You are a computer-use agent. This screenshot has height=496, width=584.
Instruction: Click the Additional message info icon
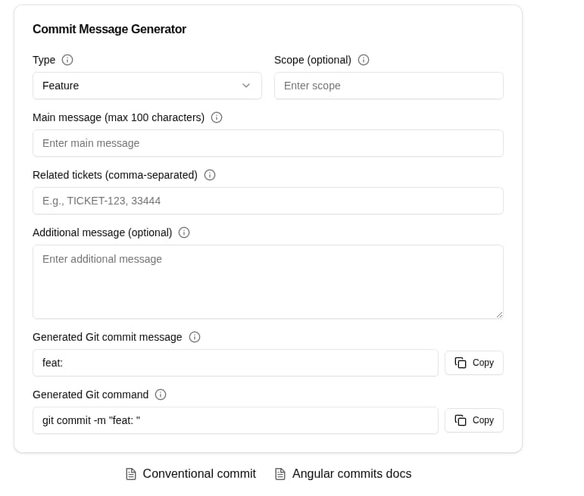point(184,232)
